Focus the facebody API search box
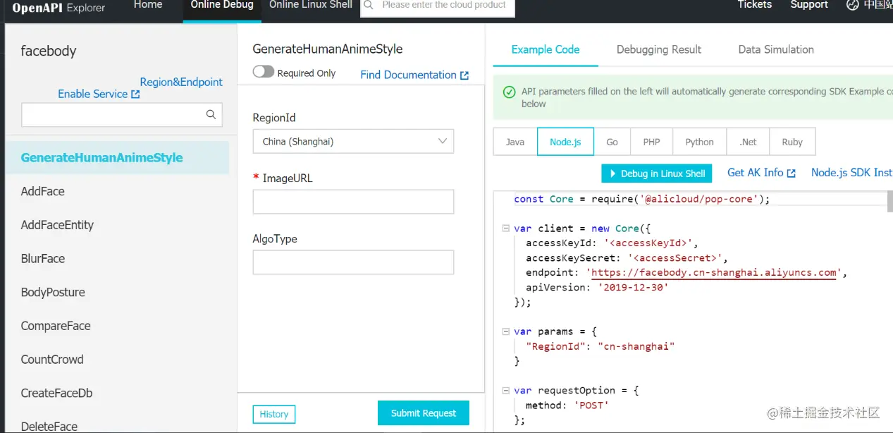The width and height of the screenshot is (893, 433). point(122,115)
